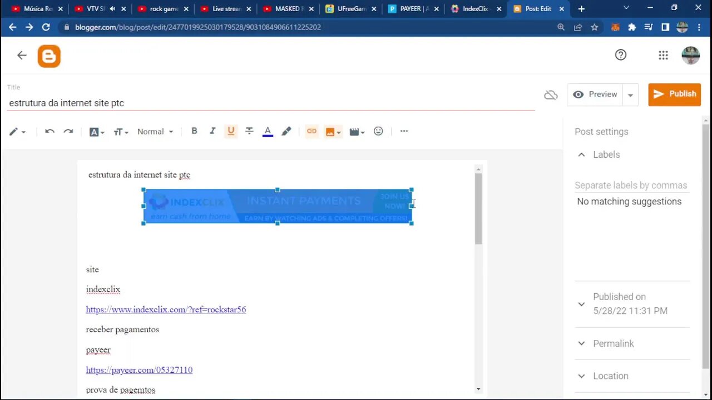Redo the last edit
The image size is (712, 400).
[68, 131]
